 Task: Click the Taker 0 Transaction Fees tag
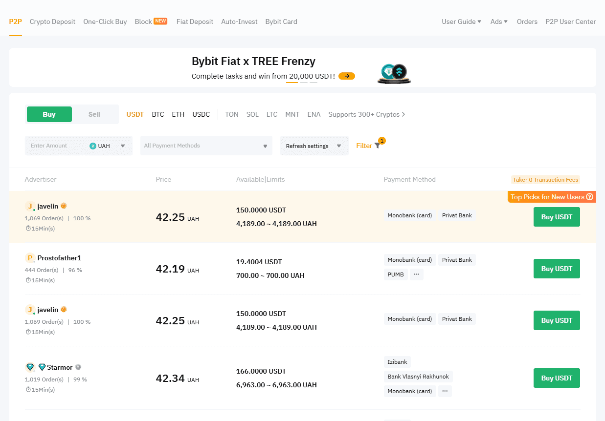pyautogui.click(x=545, y=180)
